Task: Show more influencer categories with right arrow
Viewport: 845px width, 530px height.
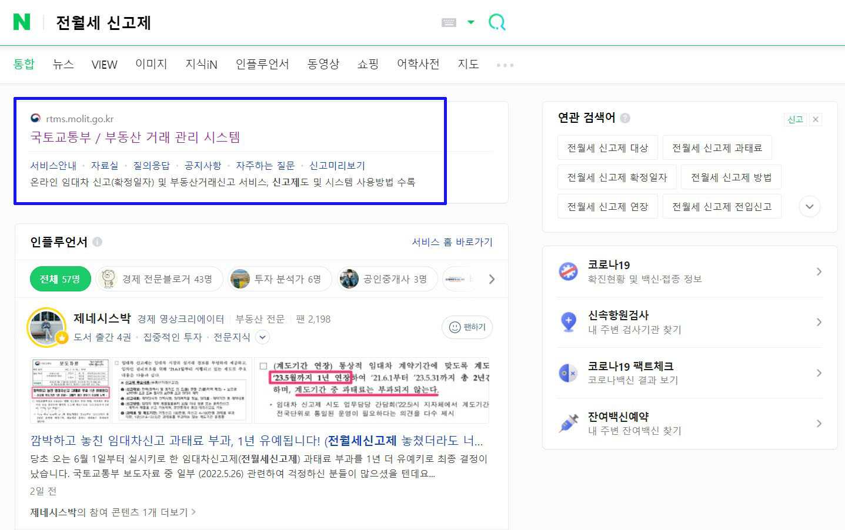Action: click(x=492, y=279)
